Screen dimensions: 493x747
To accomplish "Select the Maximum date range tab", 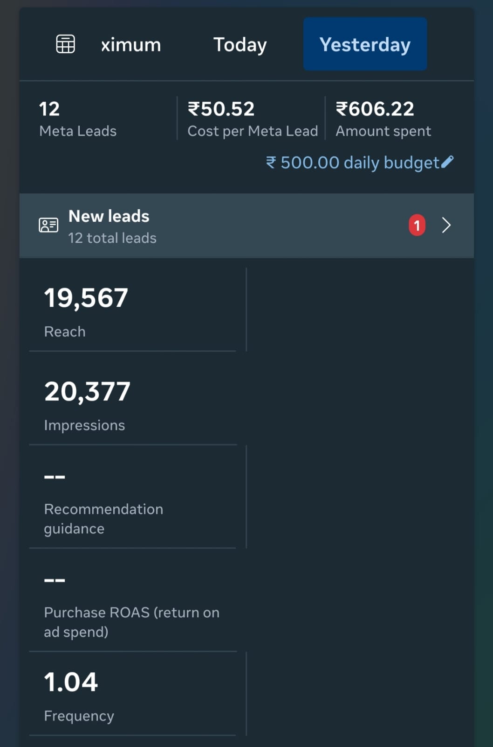I will (x=131, y=45).
